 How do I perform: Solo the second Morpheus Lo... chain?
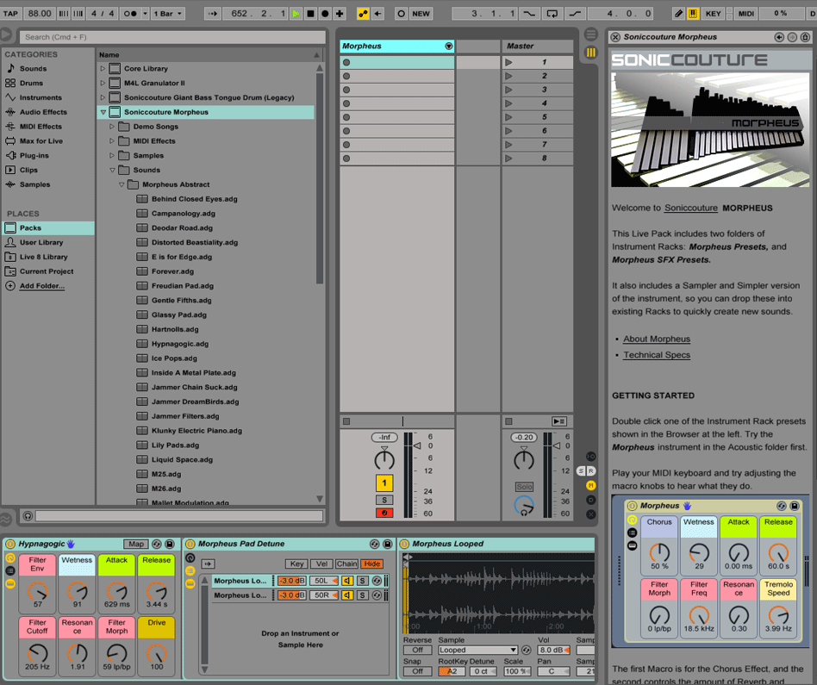coord(362,595)
